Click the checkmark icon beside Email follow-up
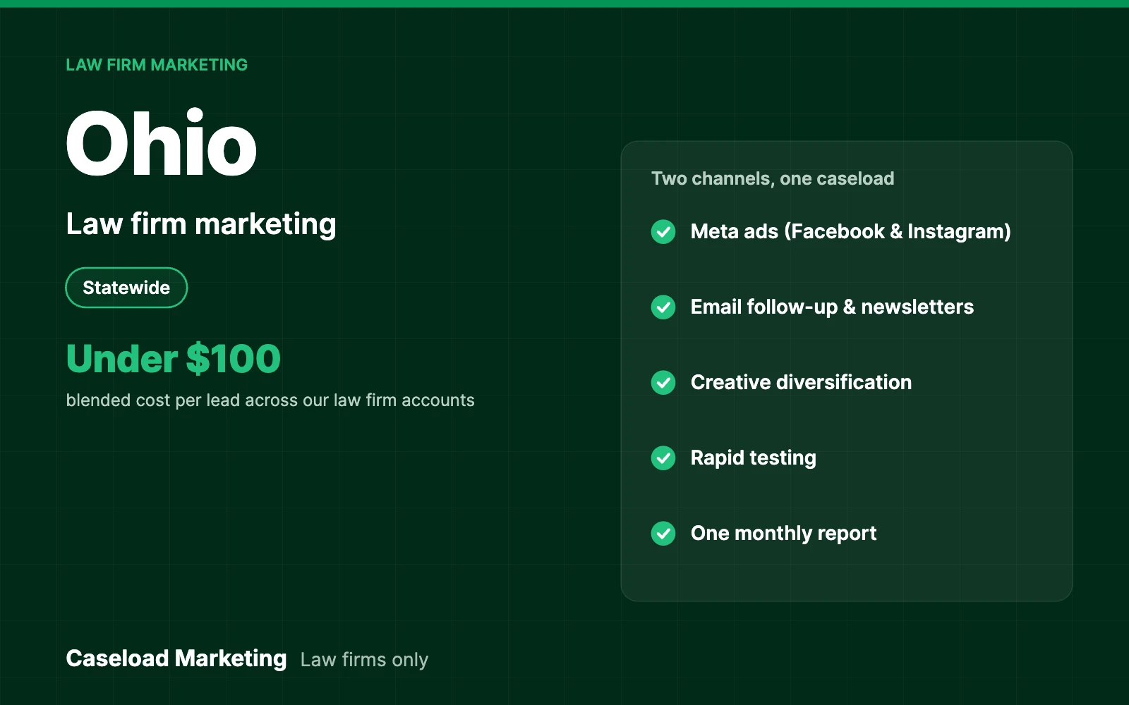 (663, 307)
